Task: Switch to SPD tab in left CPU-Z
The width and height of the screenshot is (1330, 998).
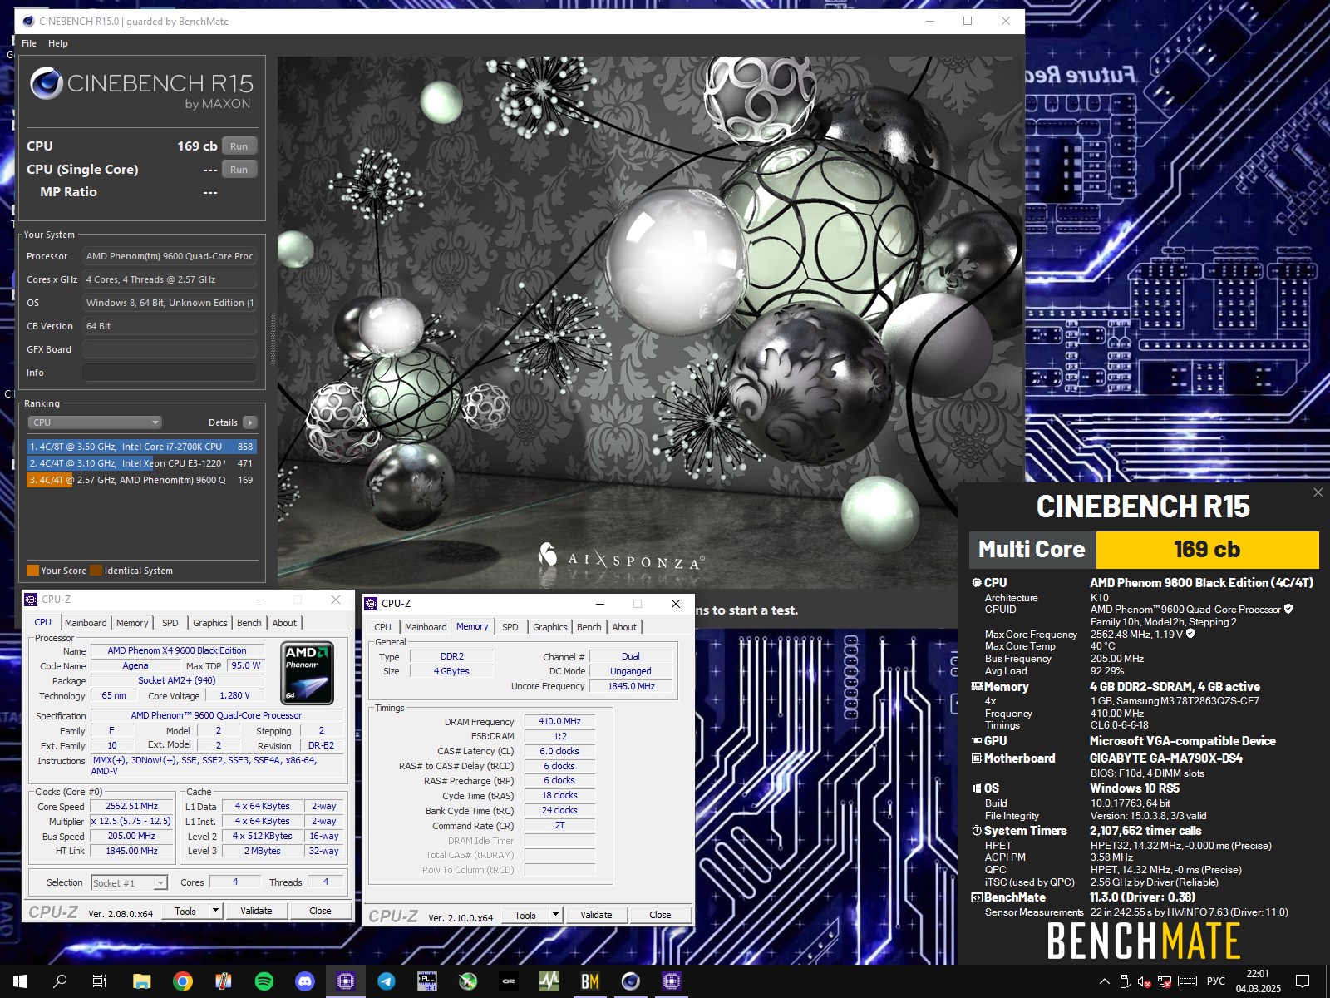Action: tap(170, 623)
